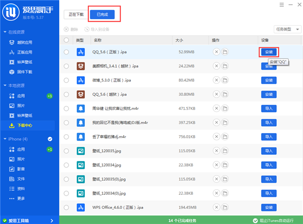This screenshot has height=224, width=303.
Task: Click the 我的回忆不是我 DJ版 file name
Action: tap(120, 123)
